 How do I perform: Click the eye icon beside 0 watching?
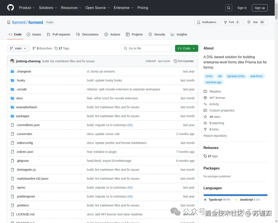pos(205,123)
